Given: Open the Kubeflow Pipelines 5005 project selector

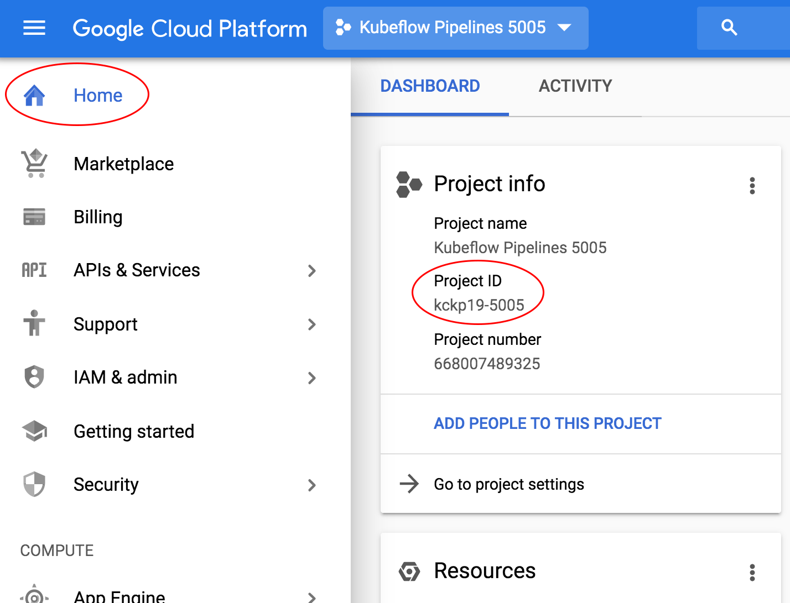Looking at the screenshot, I should [455, 28].
